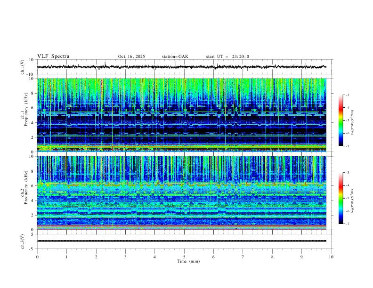Click the date 'Oct. 16, 2025'
Screen dimensions: 373x288
click(131, 56)
